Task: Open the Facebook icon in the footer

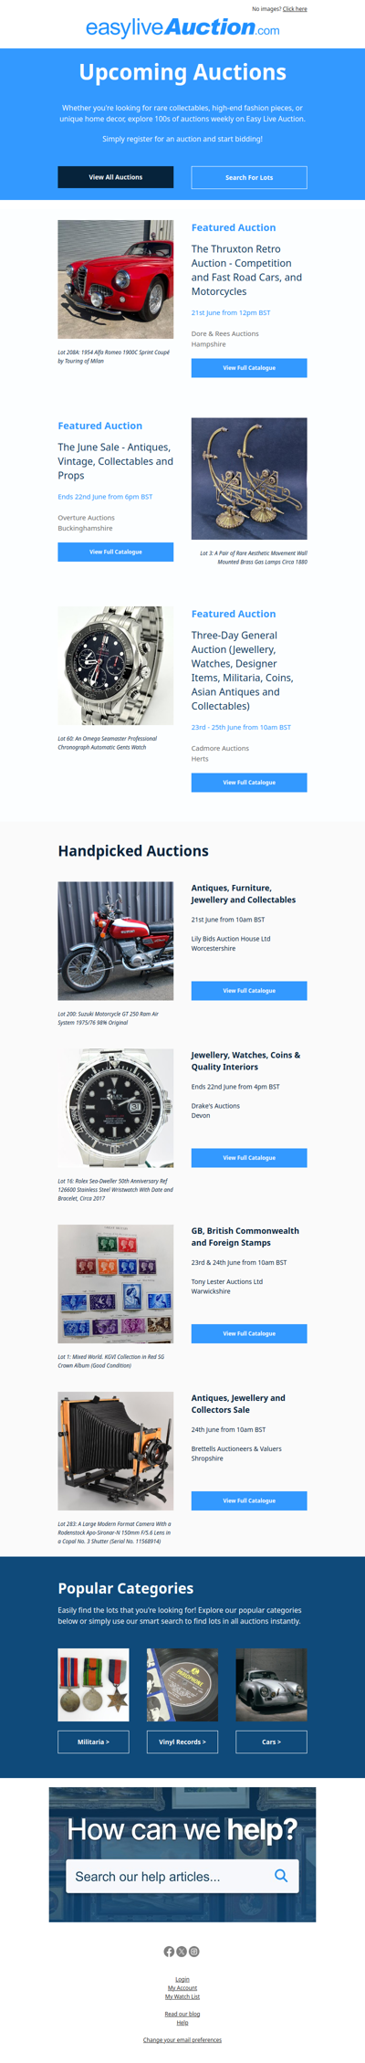Action: (x=169, y=1952)
